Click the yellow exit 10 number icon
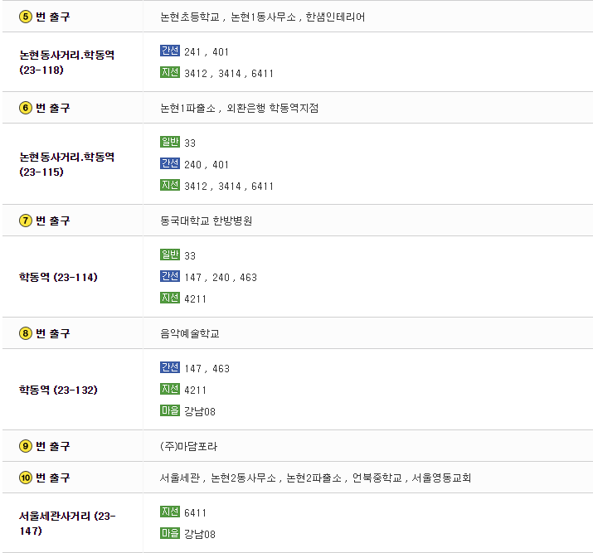This screenshot has height=553, width=593. (26, 478)
